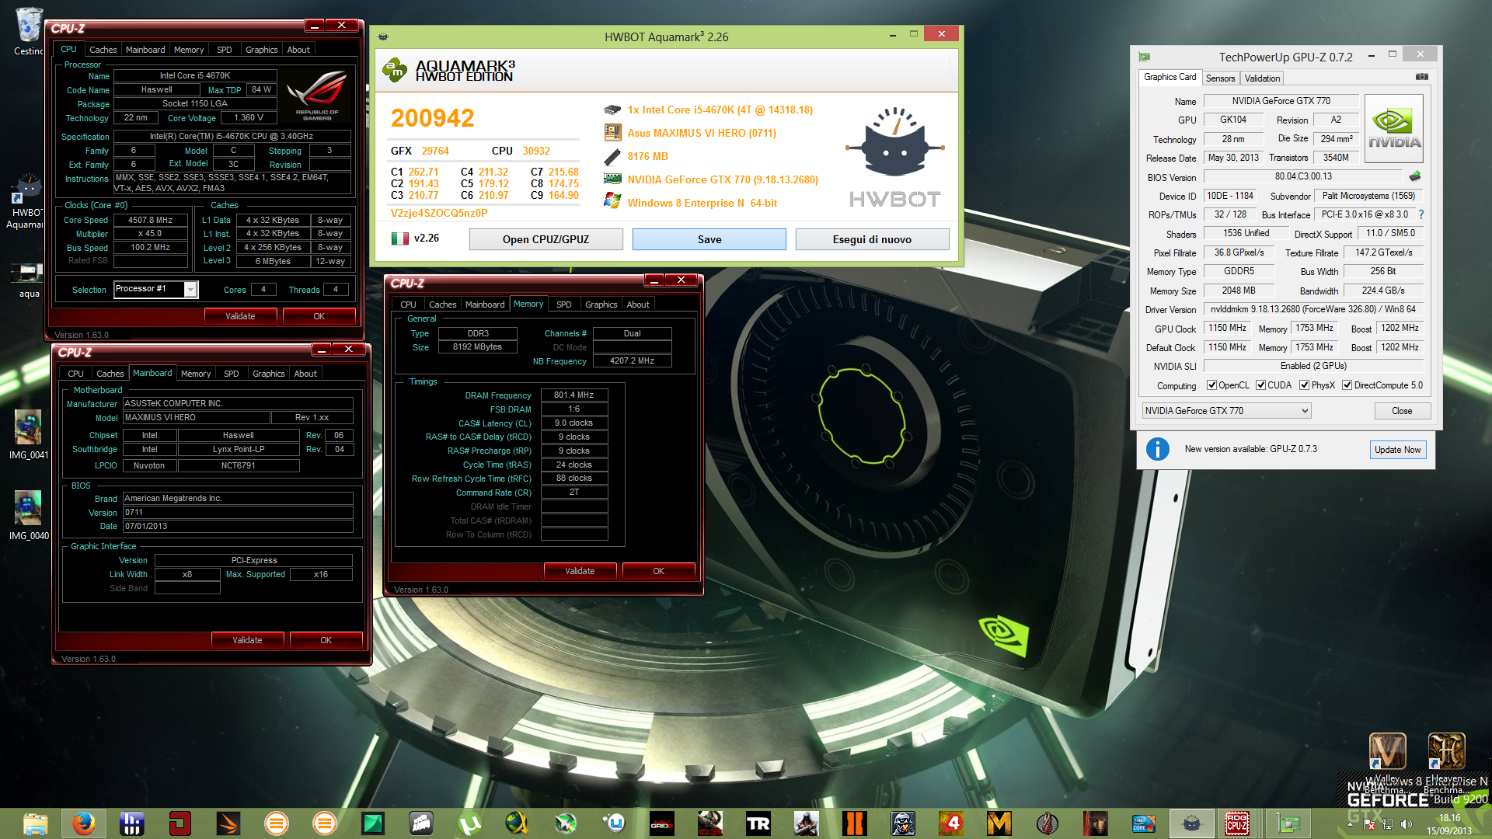Click the BIOS Version field 80.04.C3.00.13
1492x839 pixels.
coord(1303,176)
